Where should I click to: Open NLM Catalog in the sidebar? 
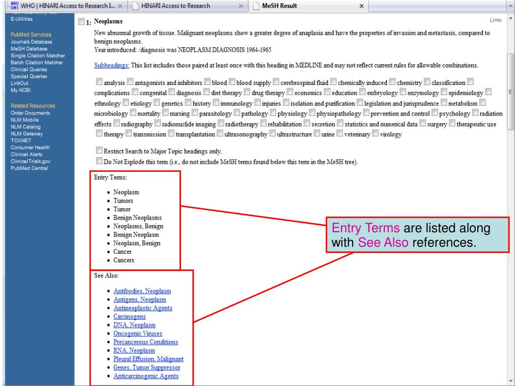(26, 127)
